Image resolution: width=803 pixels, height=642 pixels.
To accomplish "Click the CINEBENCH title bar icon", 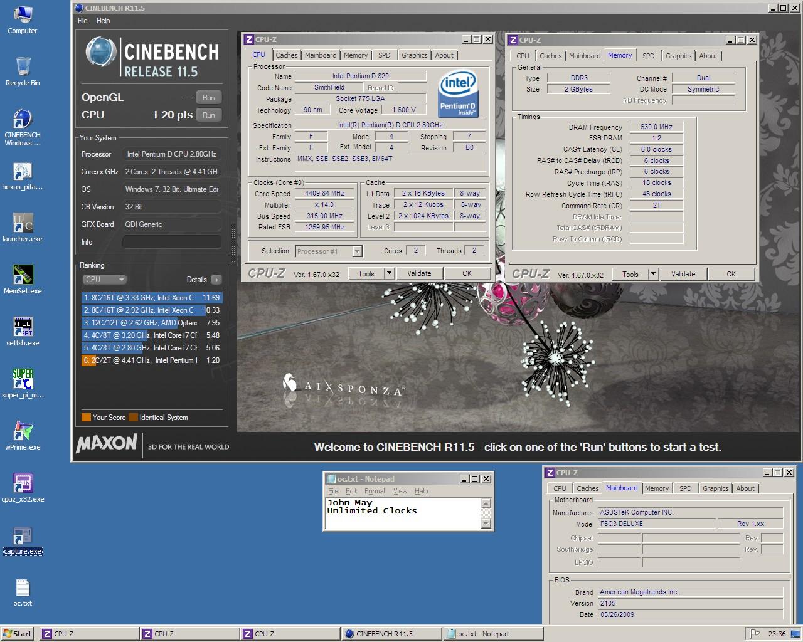I will tap(78, 8).
